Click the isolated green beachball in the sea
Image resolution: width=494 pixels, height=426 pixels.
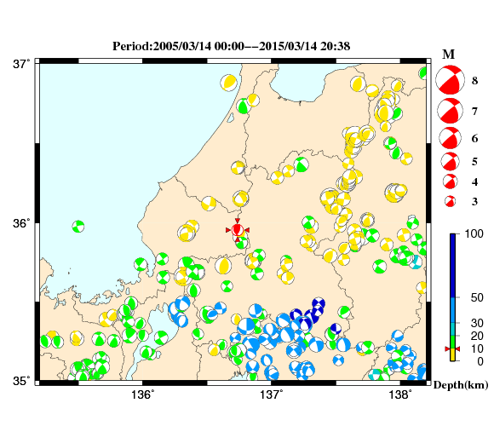point(78,227)
